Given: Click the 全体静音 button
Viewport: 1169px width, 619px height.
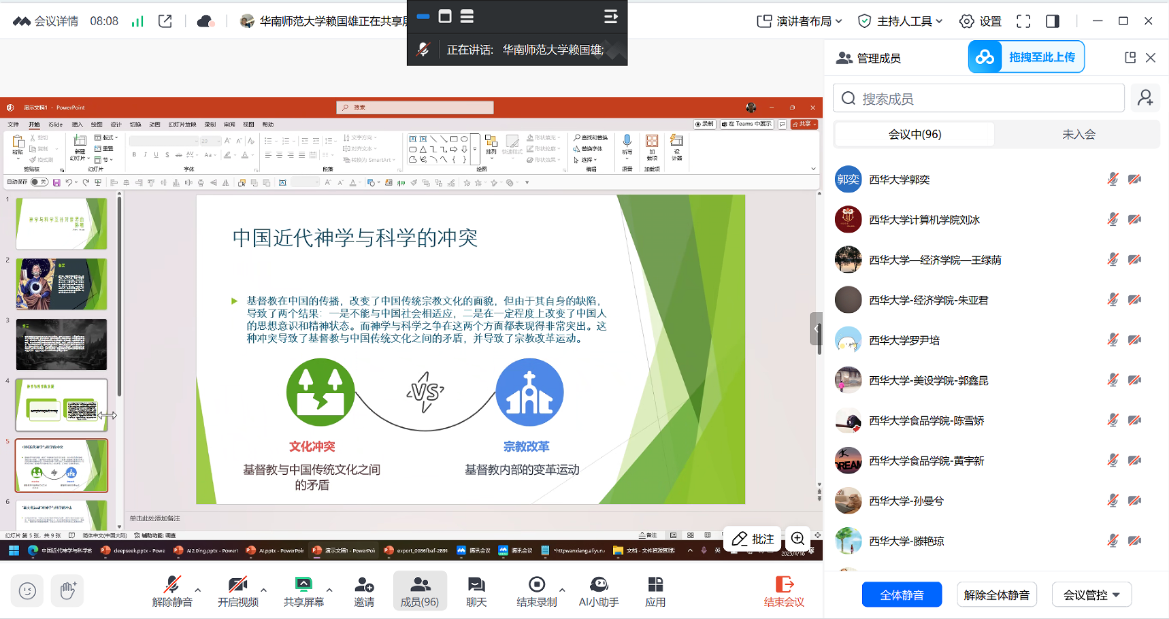Looking at the screenshot, I should 902,595.
